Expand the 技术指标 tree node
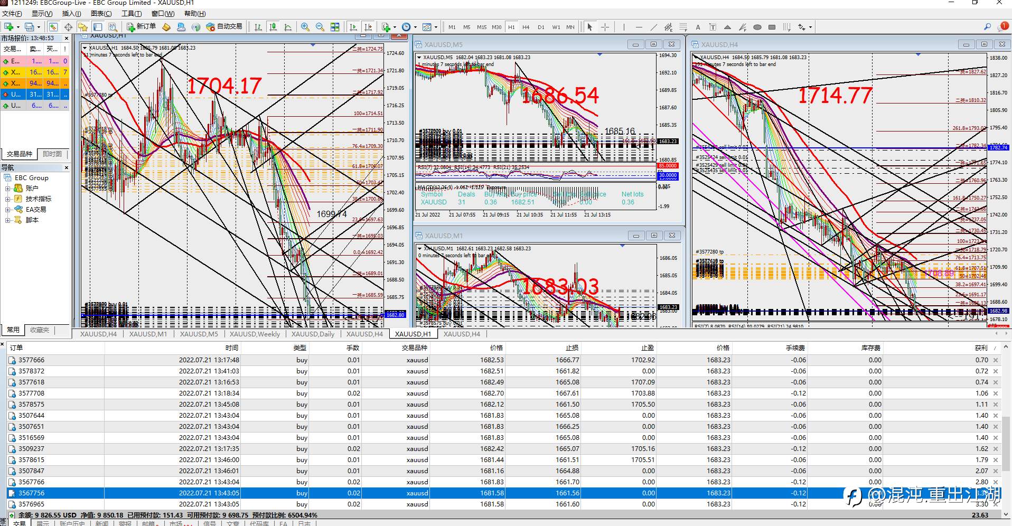Viewport: 1012px width, 526px height. click(x=8, y=199)
